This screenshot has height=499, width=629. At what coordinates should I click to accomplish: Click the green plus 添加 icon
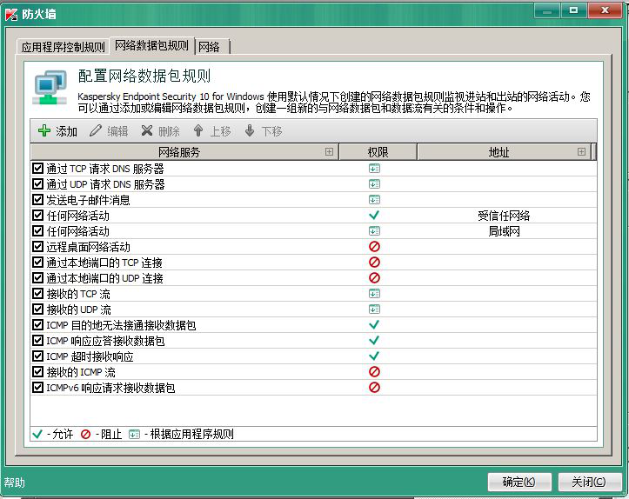tap(44, 131)
